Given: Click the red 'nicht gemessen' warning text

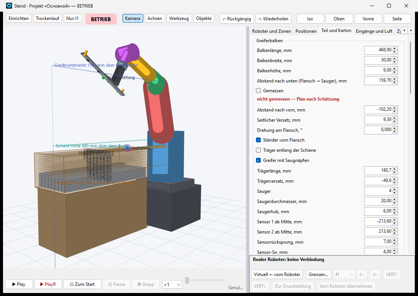Looking at the screenshot, I should [298, 99].
